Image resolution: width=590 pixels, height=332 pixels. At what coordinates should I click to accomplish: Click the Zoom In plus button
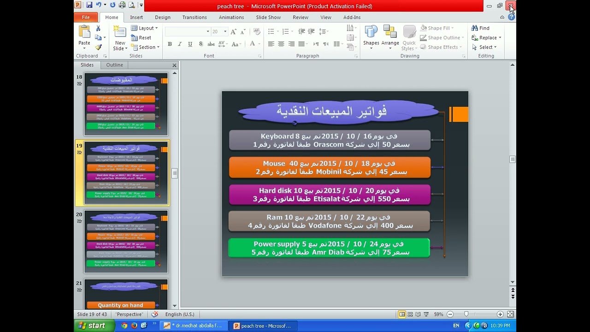point(500,314)
